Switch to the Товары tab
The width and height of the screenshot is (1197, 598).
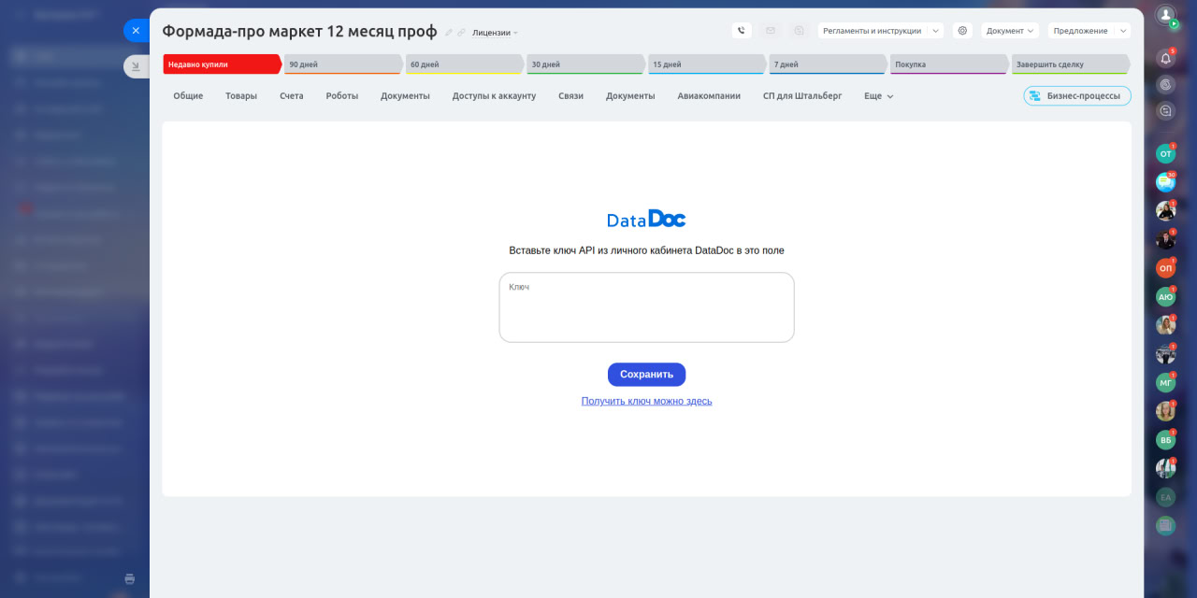[241, 96]
